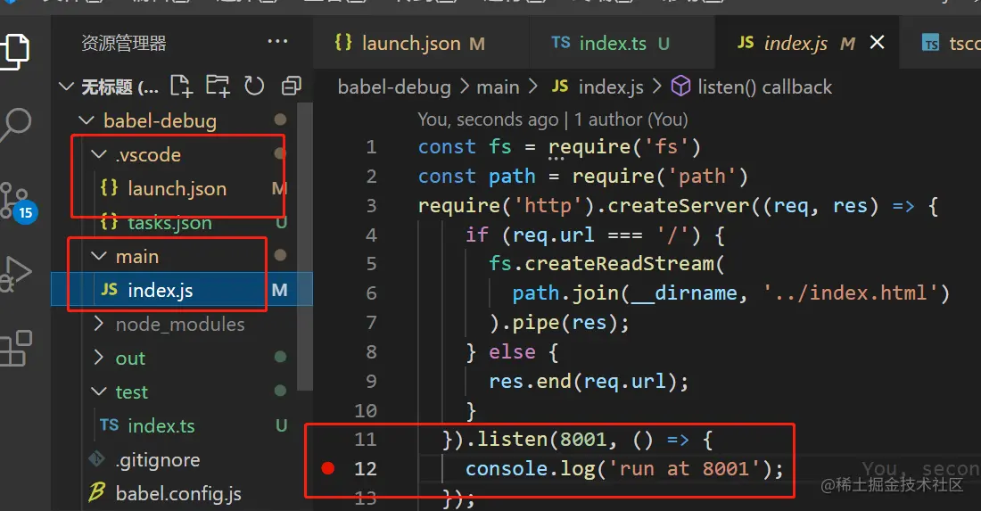Click line number 9 in gutter
981x511 pixels.
coord(371,381)
